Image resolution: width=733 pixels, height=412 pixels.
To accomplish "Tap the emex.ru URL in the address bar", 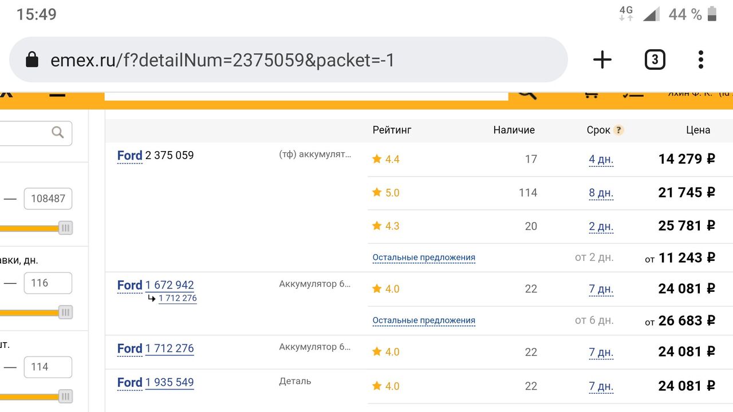I will 223,60.
